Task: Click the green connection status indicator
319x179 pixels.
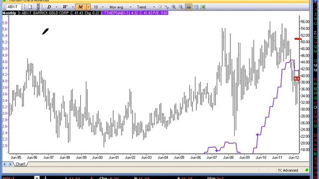Action: point(307,170)
